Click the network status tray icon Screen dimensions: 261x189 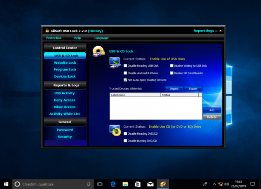tap(220, 184)
